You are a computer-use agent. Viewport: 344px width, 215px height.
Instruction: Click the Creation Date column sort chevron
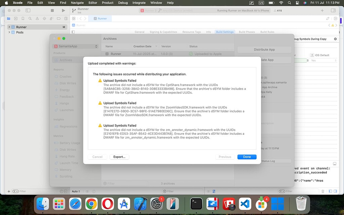(157, 46)
